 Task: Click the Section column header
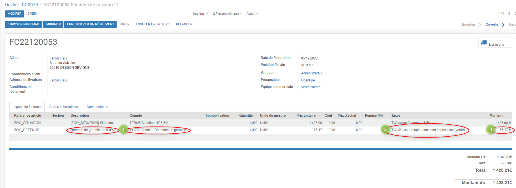58,116
